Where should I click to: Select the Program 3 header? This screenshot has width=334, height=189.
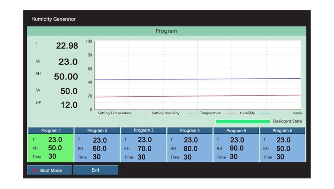tap(144, 130)
